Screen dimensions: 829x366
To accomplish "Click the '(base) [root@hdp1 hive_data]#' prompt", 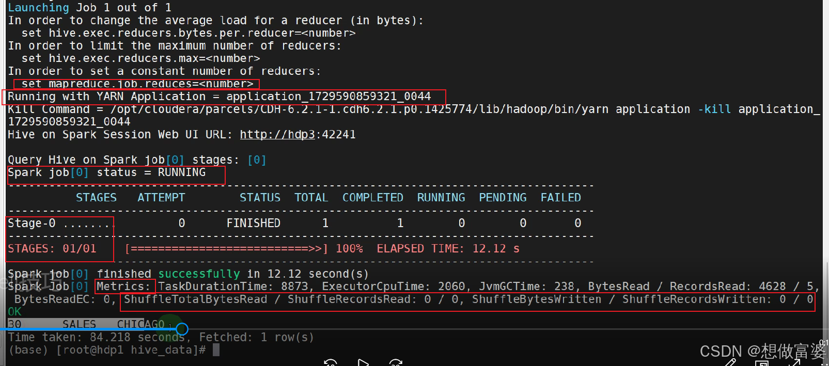I will tap(106, 350).
